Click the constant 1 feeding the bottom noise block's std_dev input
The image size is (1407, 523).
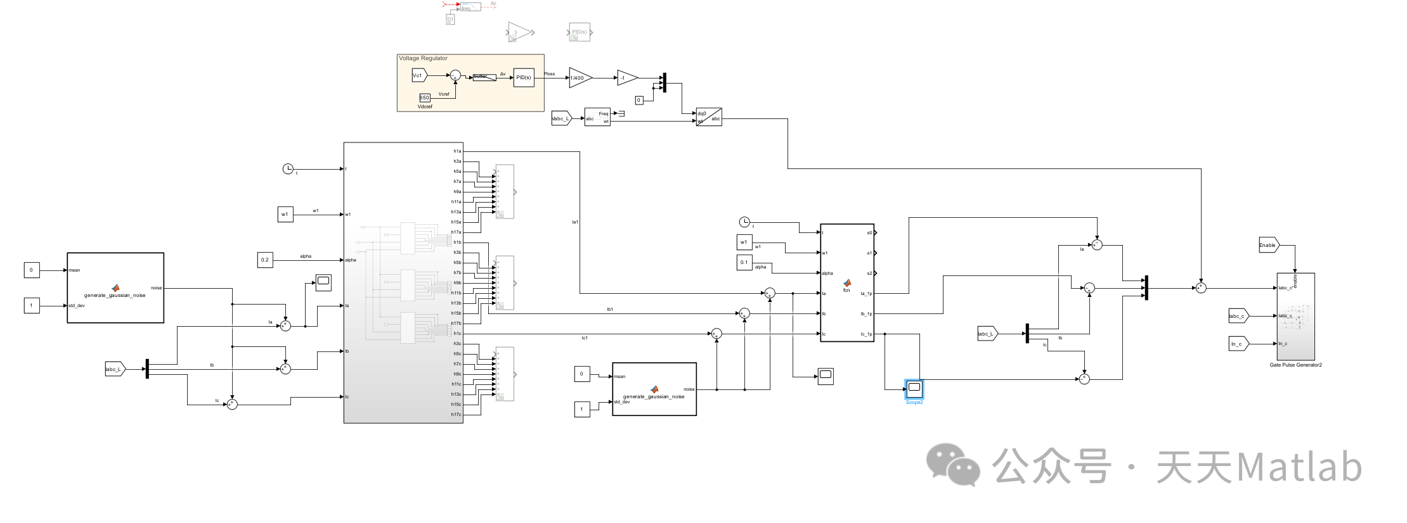click(x=581, y=409)
